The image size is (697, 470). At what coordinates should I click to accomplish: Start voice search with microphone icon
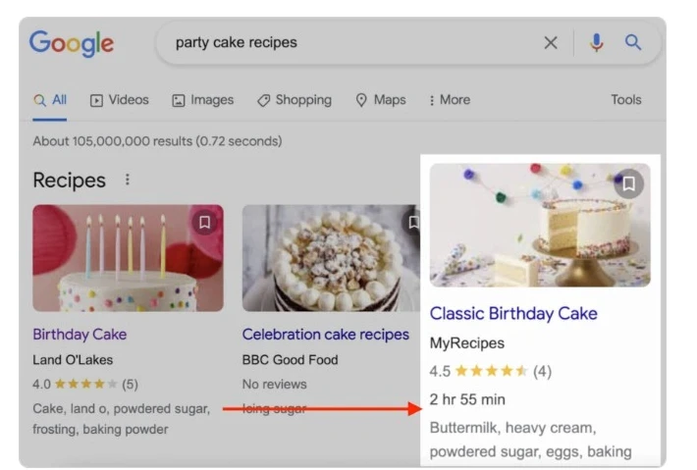click(x=597, y=43)
